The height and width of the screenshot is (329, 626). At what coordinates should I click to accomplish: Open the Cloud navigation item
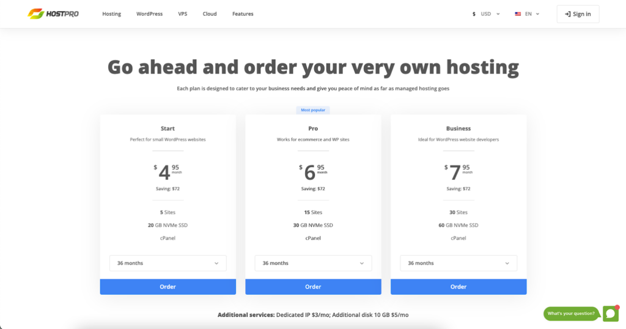(x=210, y=14)
